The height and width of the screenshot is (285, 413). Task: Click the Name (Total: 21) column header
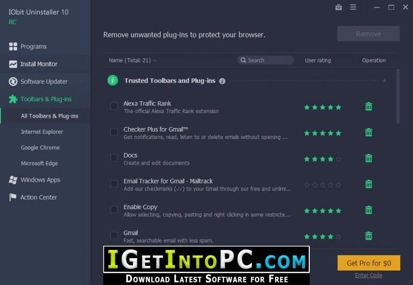130,60
